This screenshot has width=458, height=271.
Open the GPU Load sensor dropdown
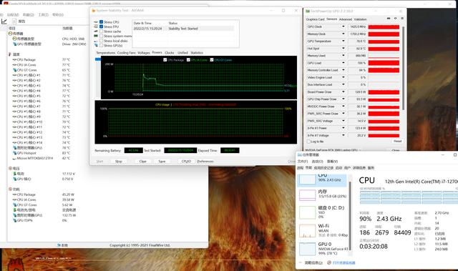click(343, 63)
